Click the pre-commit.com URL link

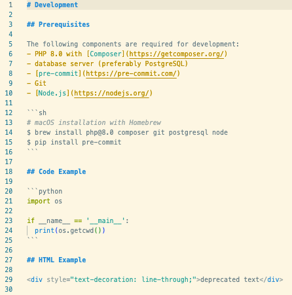[x=131, y=73]
